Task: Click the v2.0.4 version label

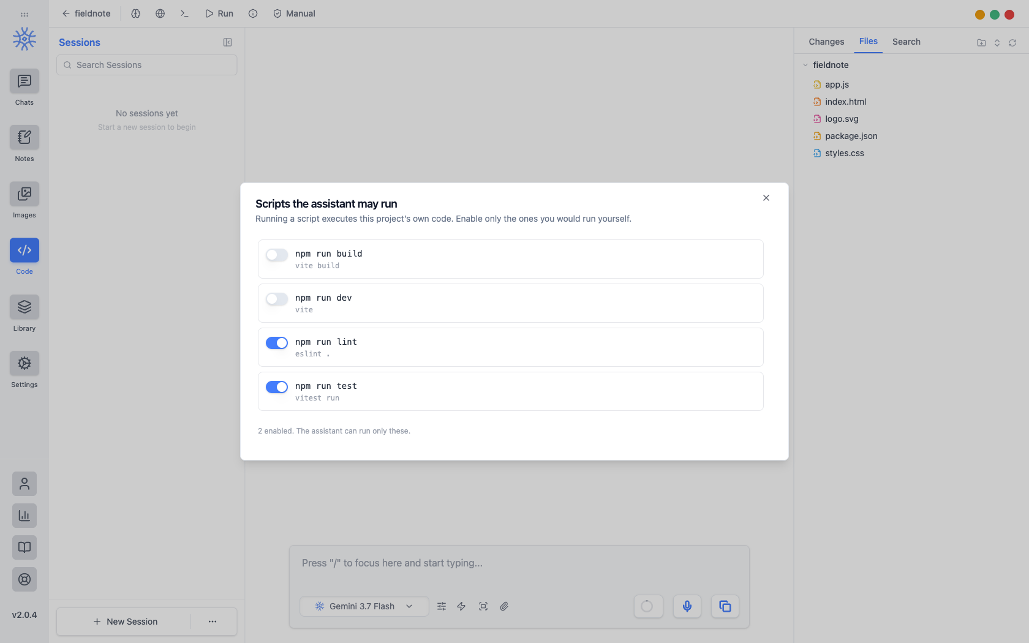Action: 24,615
